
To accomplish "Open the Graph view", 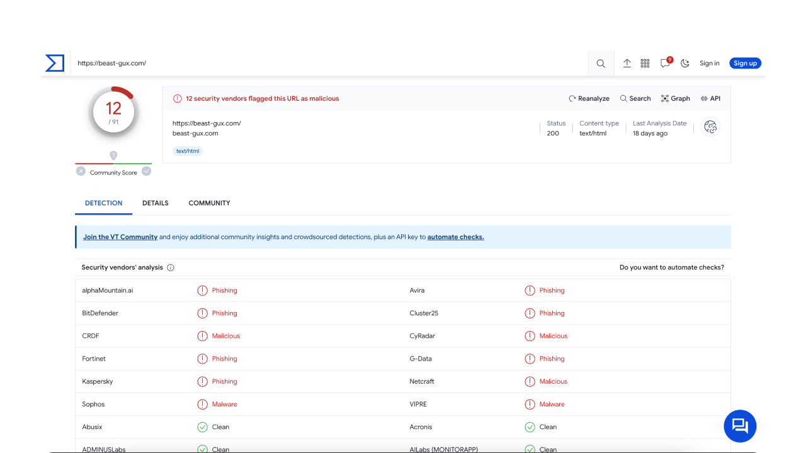I will pyautogui.click(x=675, y=98).
